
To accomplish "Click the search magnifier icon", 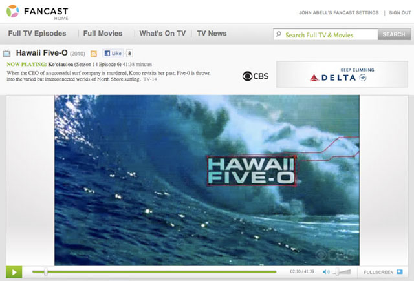I will (279, 34).
